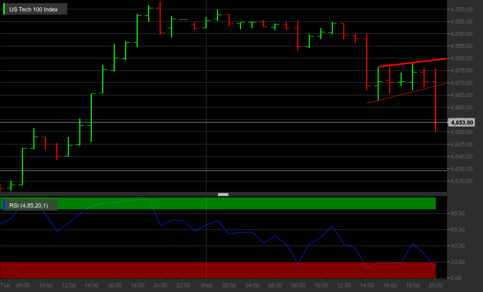Click the 02:00 time axis label

(229, 285)
